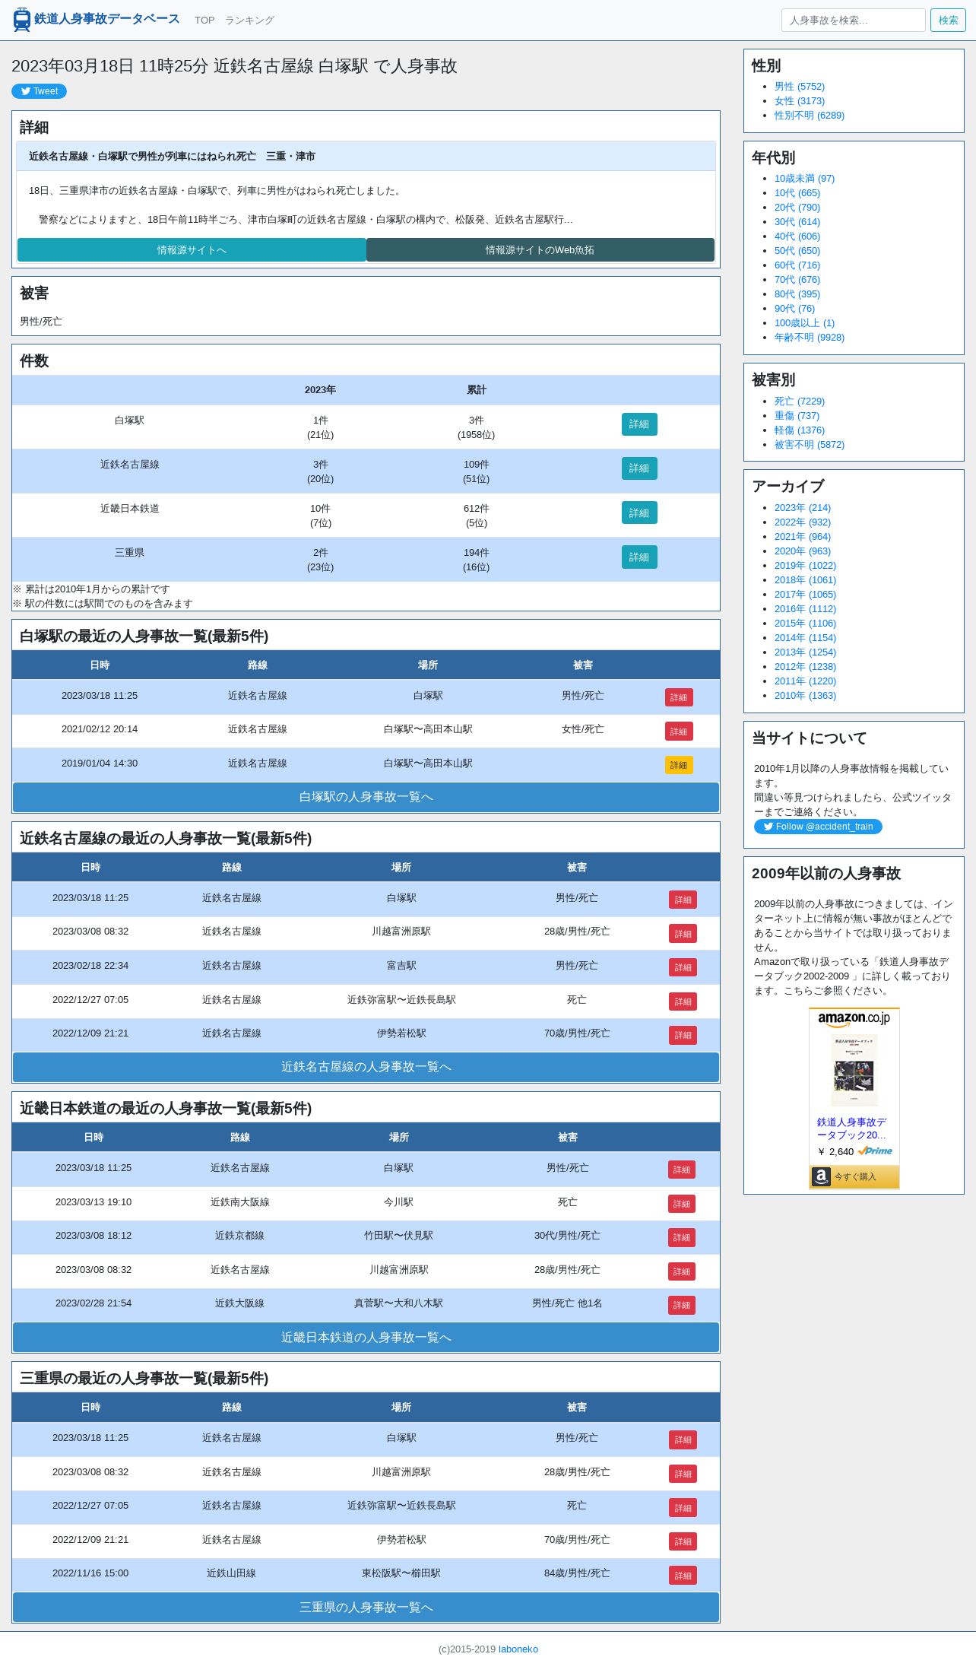Click 詳細 button in 白塚駅 count row
This screenshot has width=976, height=1676.
pyautogui.click(x=639, y=424)
